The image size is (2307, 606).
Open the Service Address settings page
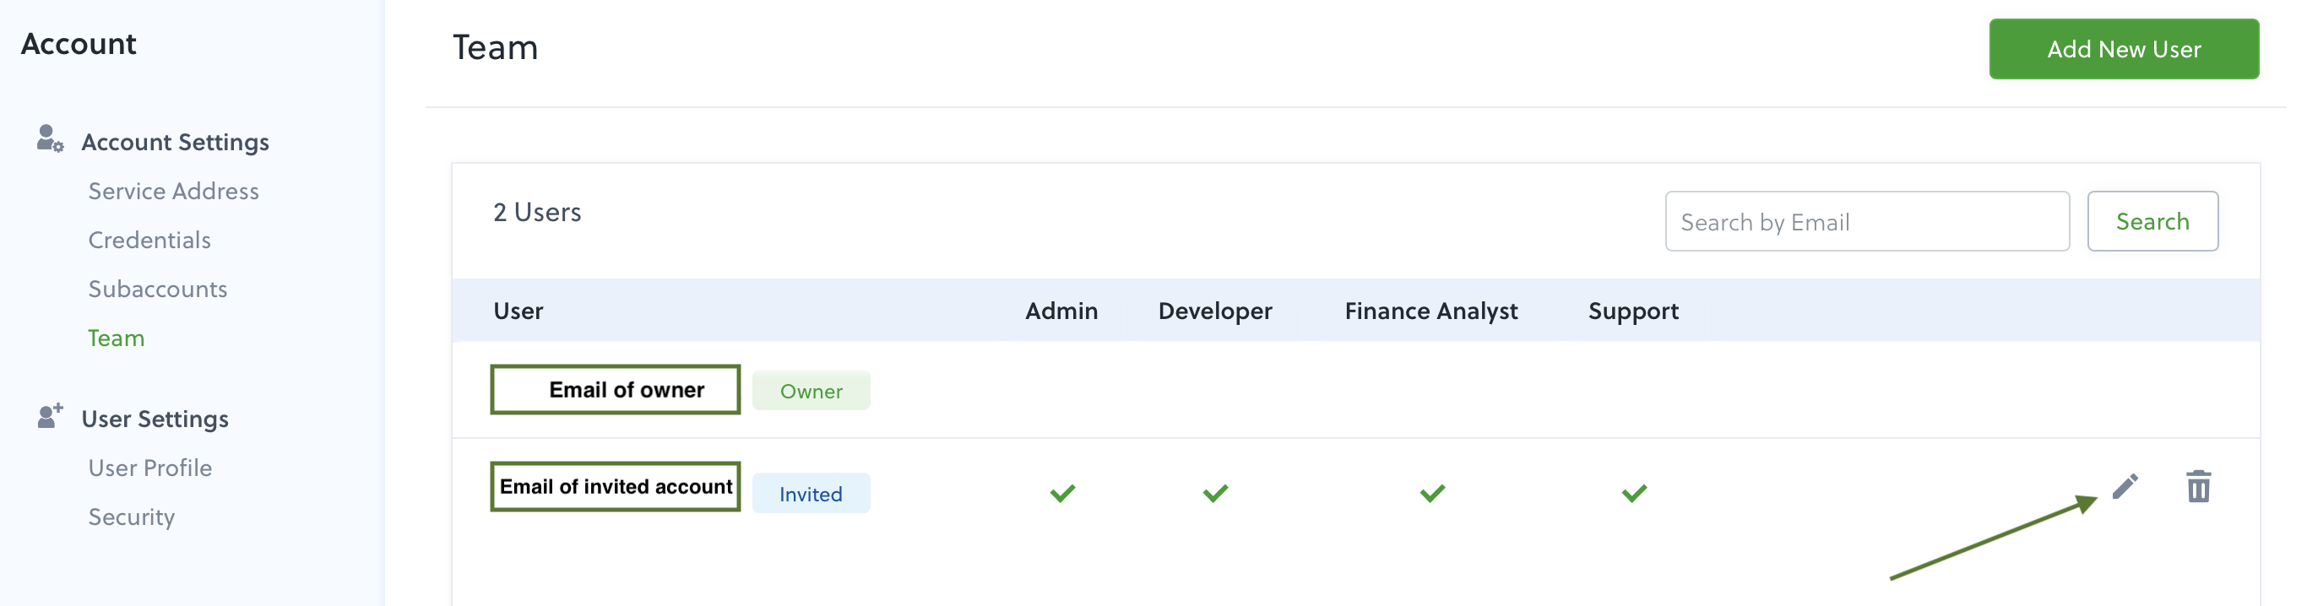pos(174,191)
